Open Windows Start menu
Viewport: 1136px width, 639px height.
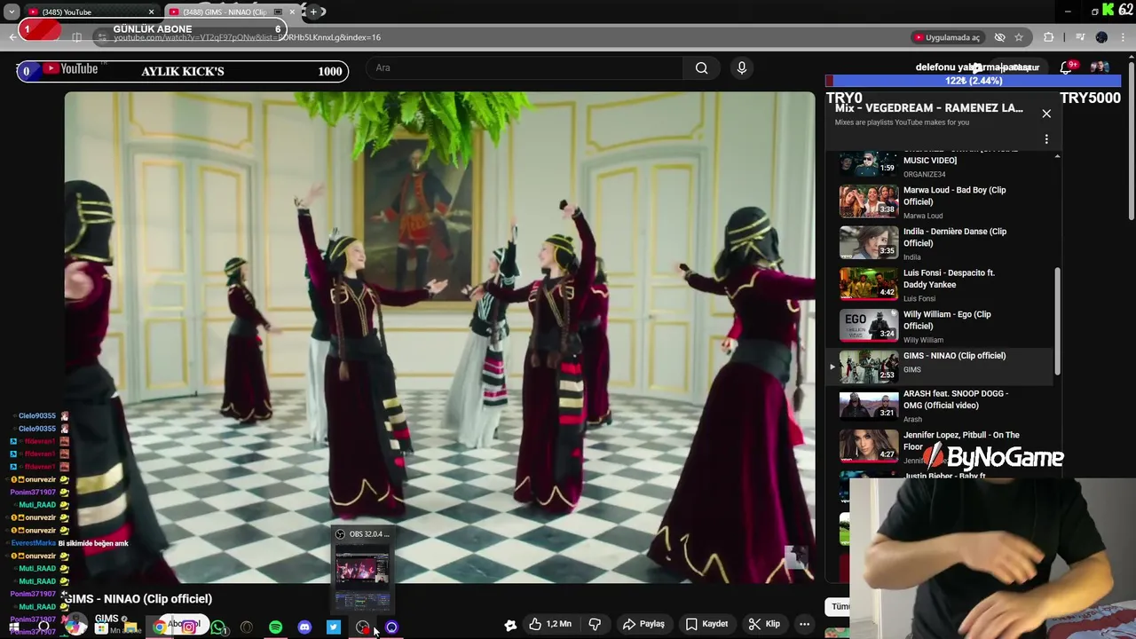[13, 627]
